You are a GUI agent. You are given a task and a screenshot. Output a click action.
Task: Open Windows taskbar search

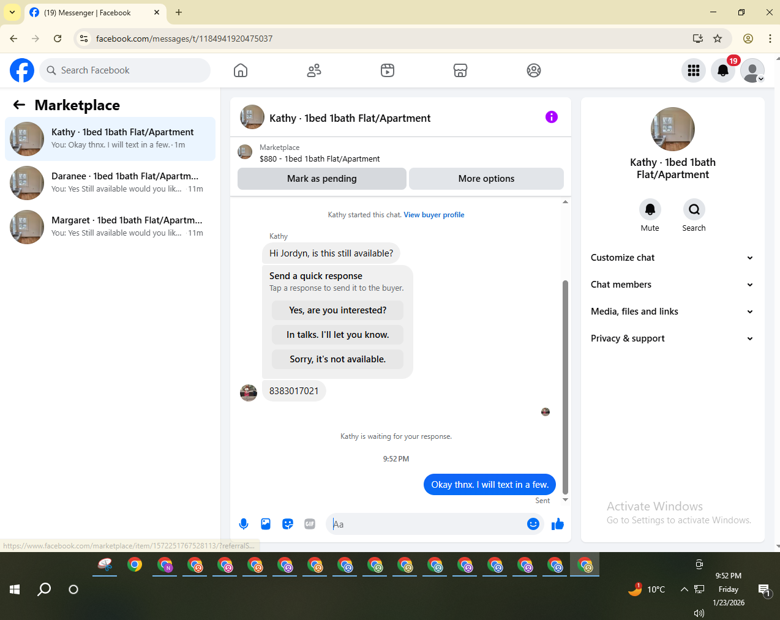click(44, 589)
